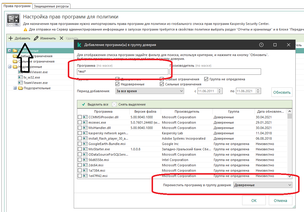Sort by the Производитель column header
Screen dimensions: 304x212
(186, 112)
